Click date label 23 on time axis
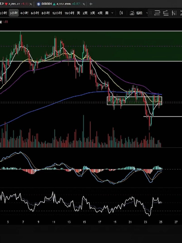 point(145,222)
